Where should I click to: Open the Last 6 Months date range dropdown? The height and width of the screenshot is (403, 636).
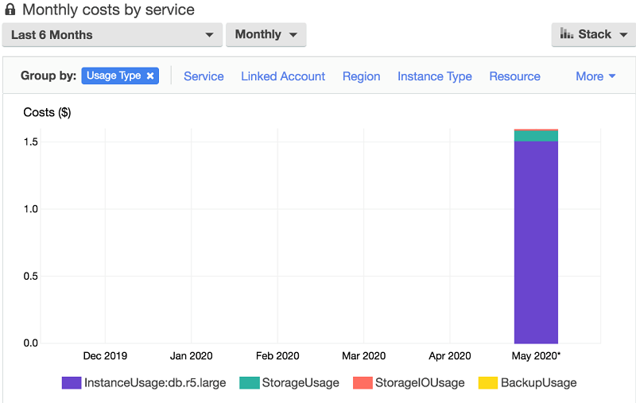pos(112,35)
